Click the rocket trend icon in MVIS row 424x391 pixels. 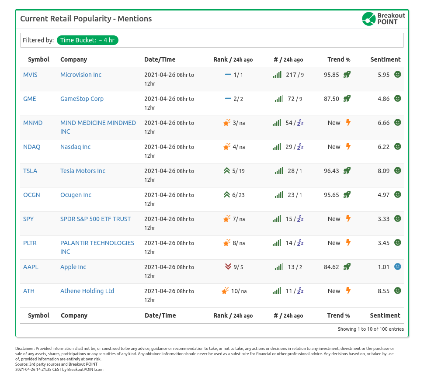click(347, 75)
